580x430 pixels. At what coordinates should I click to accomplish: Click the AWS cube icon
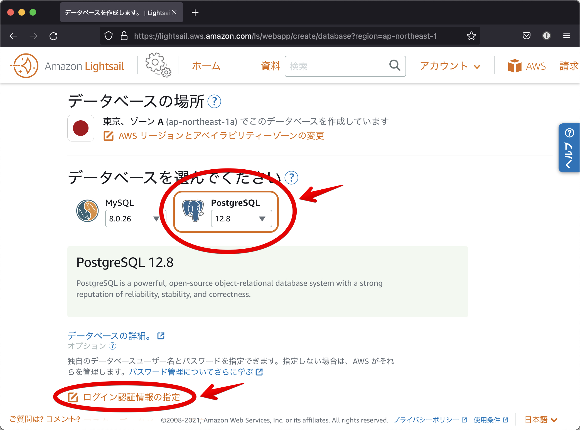(x=515, y=66)
